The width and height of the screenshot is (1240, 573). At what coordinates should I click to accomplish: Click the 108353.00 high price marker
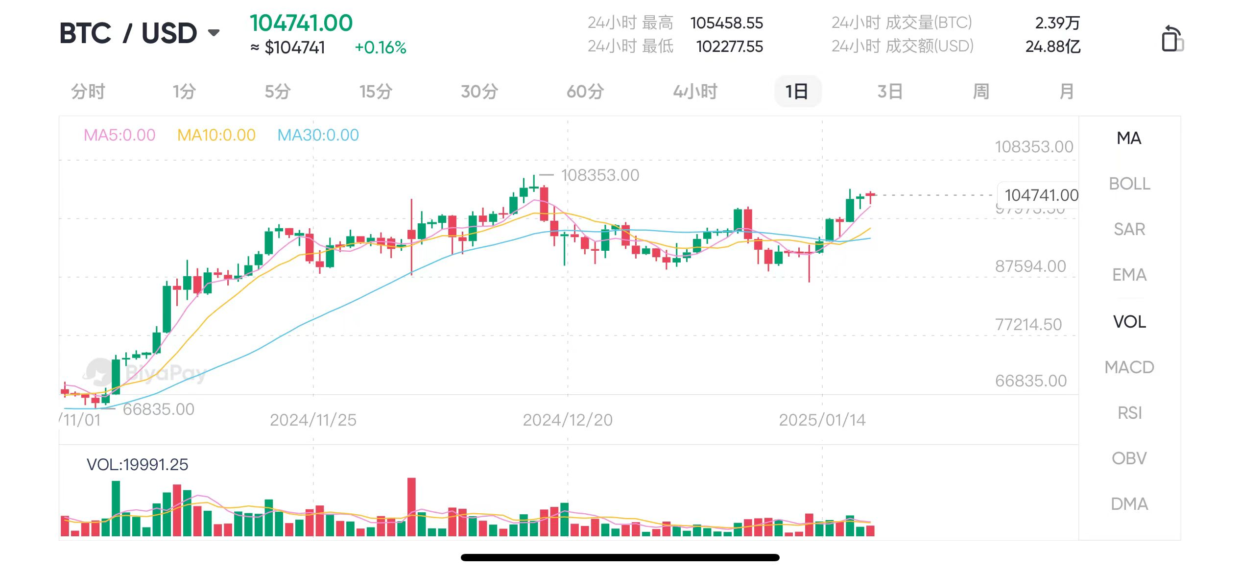point(599,175)
